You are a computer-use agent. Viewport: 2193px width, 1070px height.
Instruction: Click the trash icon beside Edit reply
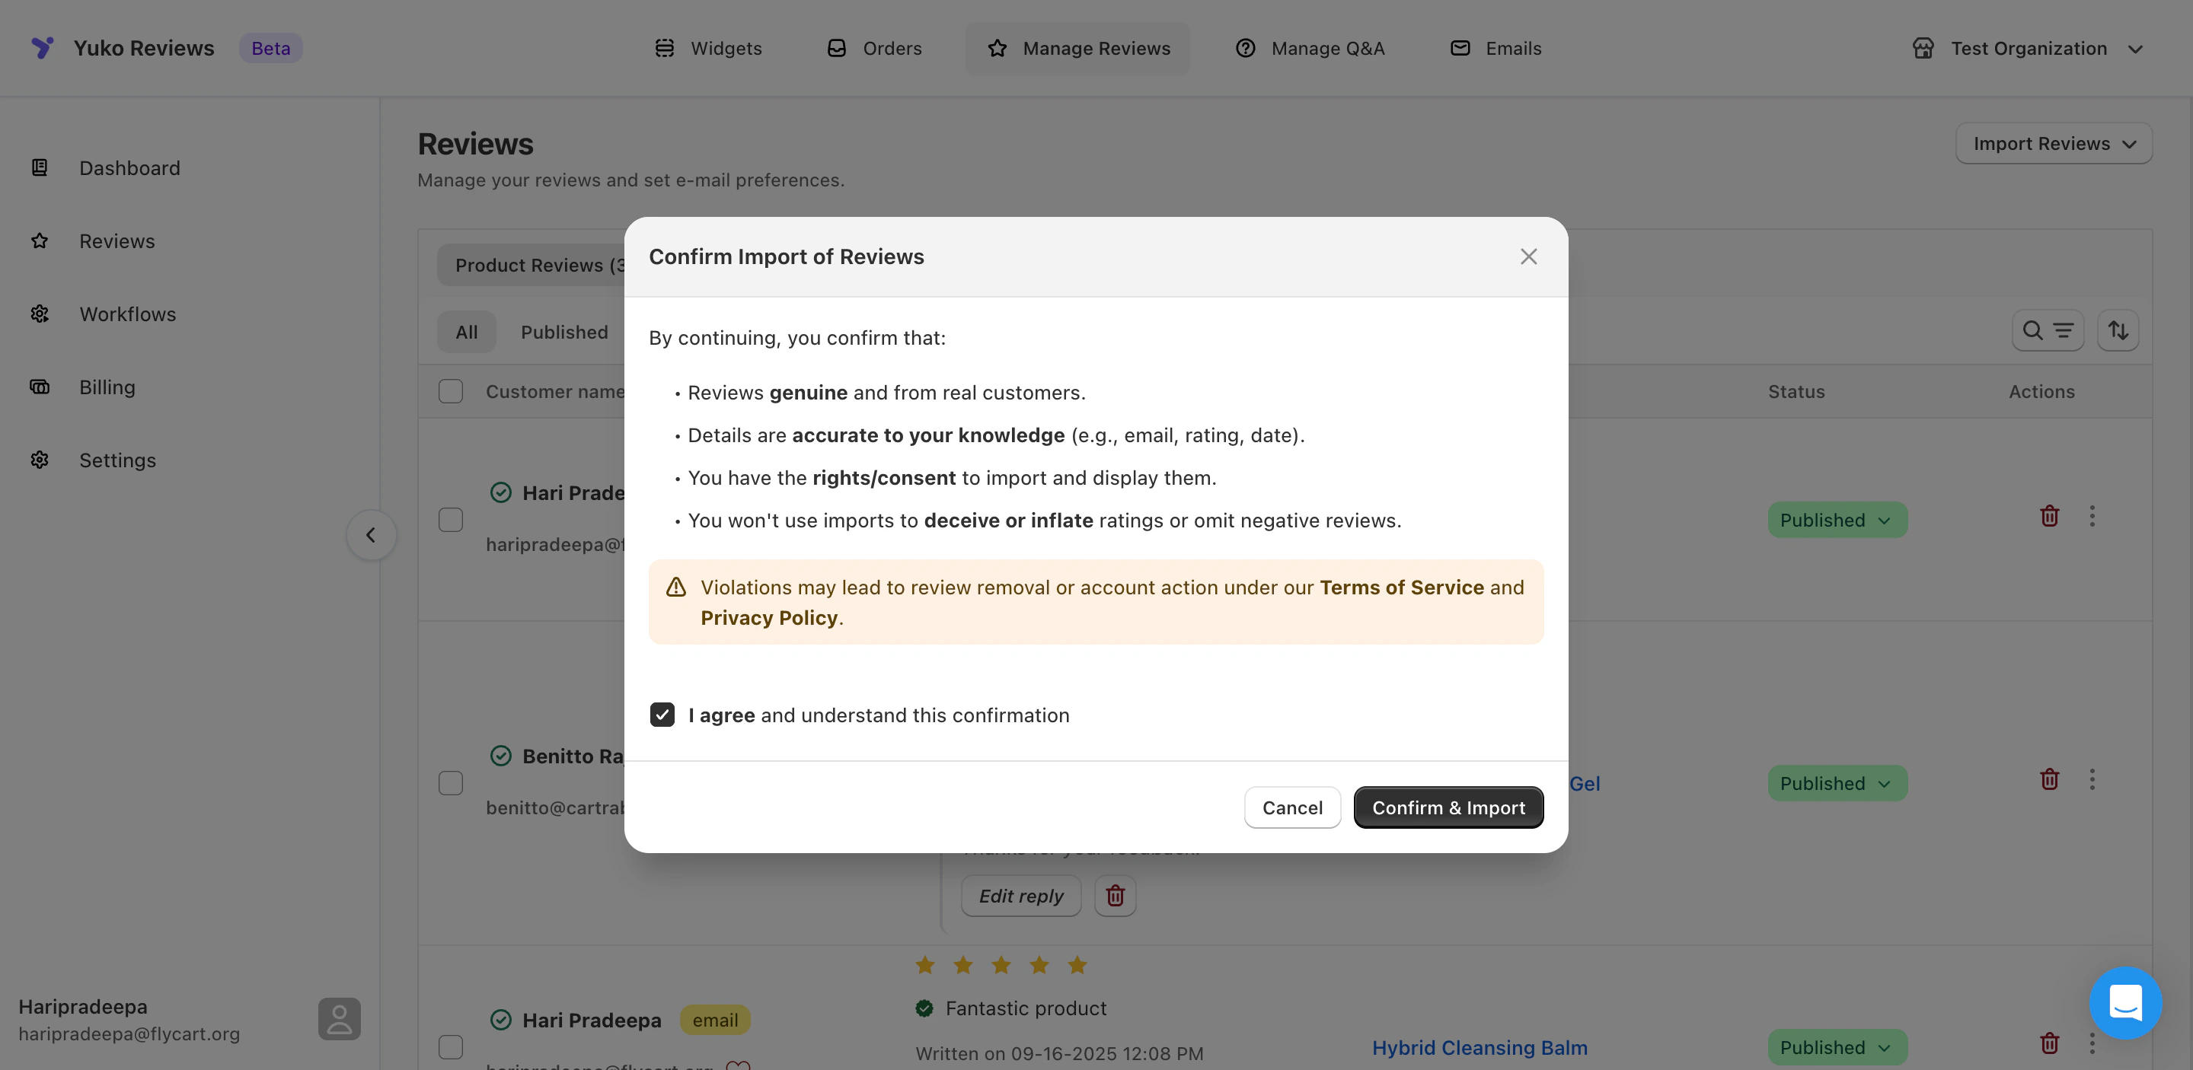1114,896
